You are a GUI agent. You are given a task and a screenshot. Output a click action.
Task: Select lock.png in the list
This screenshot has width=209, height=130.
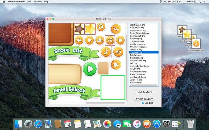(x=144, y=63)
